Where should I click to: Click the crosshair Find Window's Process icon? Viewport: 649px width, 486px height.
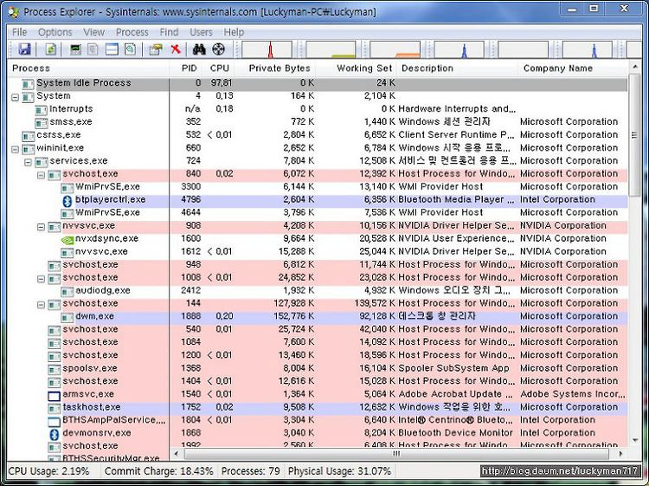pyautogui.click(x=219, y=49)
